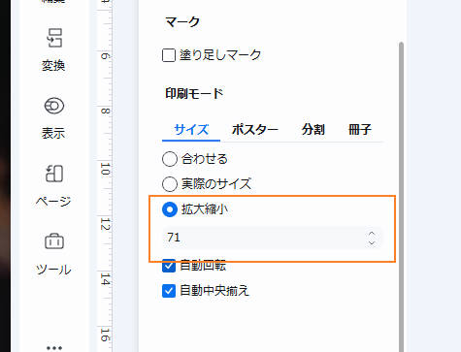
Task: Switch to the 分割 tab
Action: (x=313, y=130)
